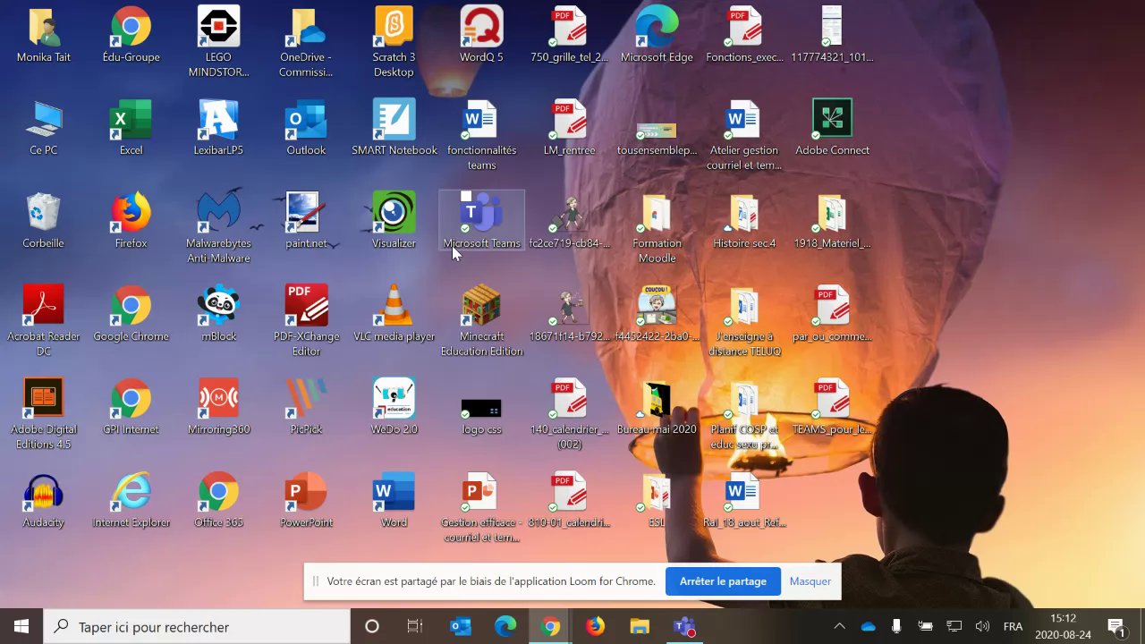Image resolution: width=1145 pixels, height=644 pixels.
Task: Open PDF-XChange Editor shortcut
Action: tap(306, 321)
